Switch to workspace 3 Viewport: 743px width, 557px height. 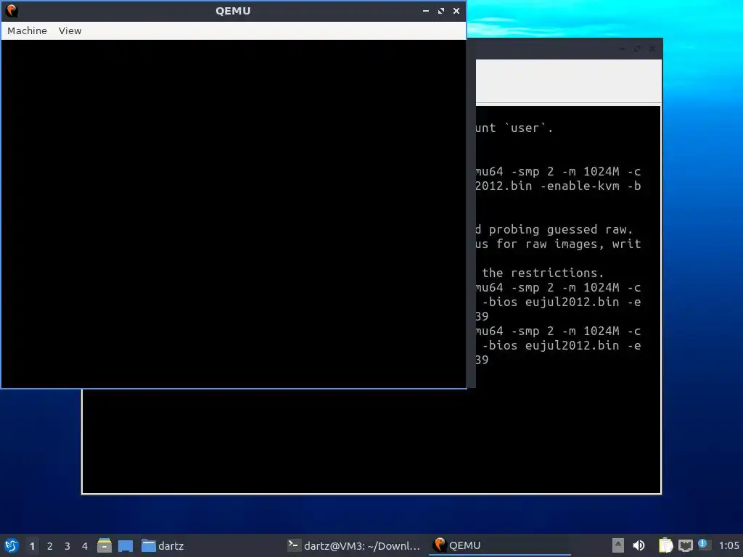67,546
